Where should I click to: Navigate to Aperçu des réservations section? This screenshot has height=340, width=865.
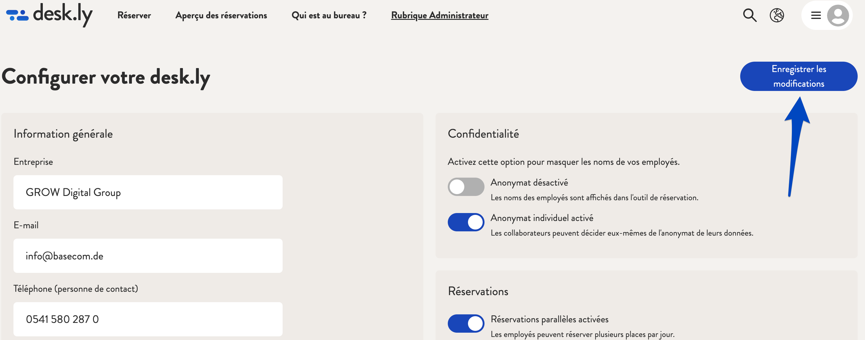(x=221, y=15)
